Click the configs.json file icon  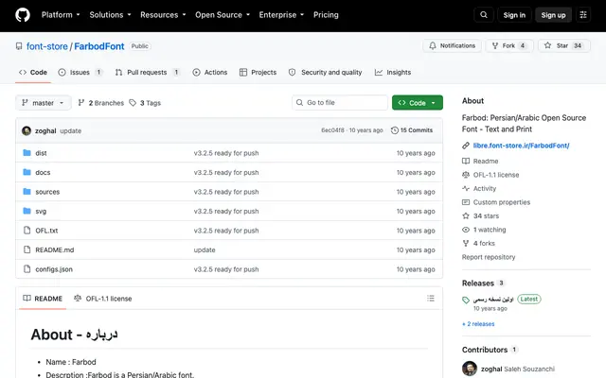tap(27, 268)
